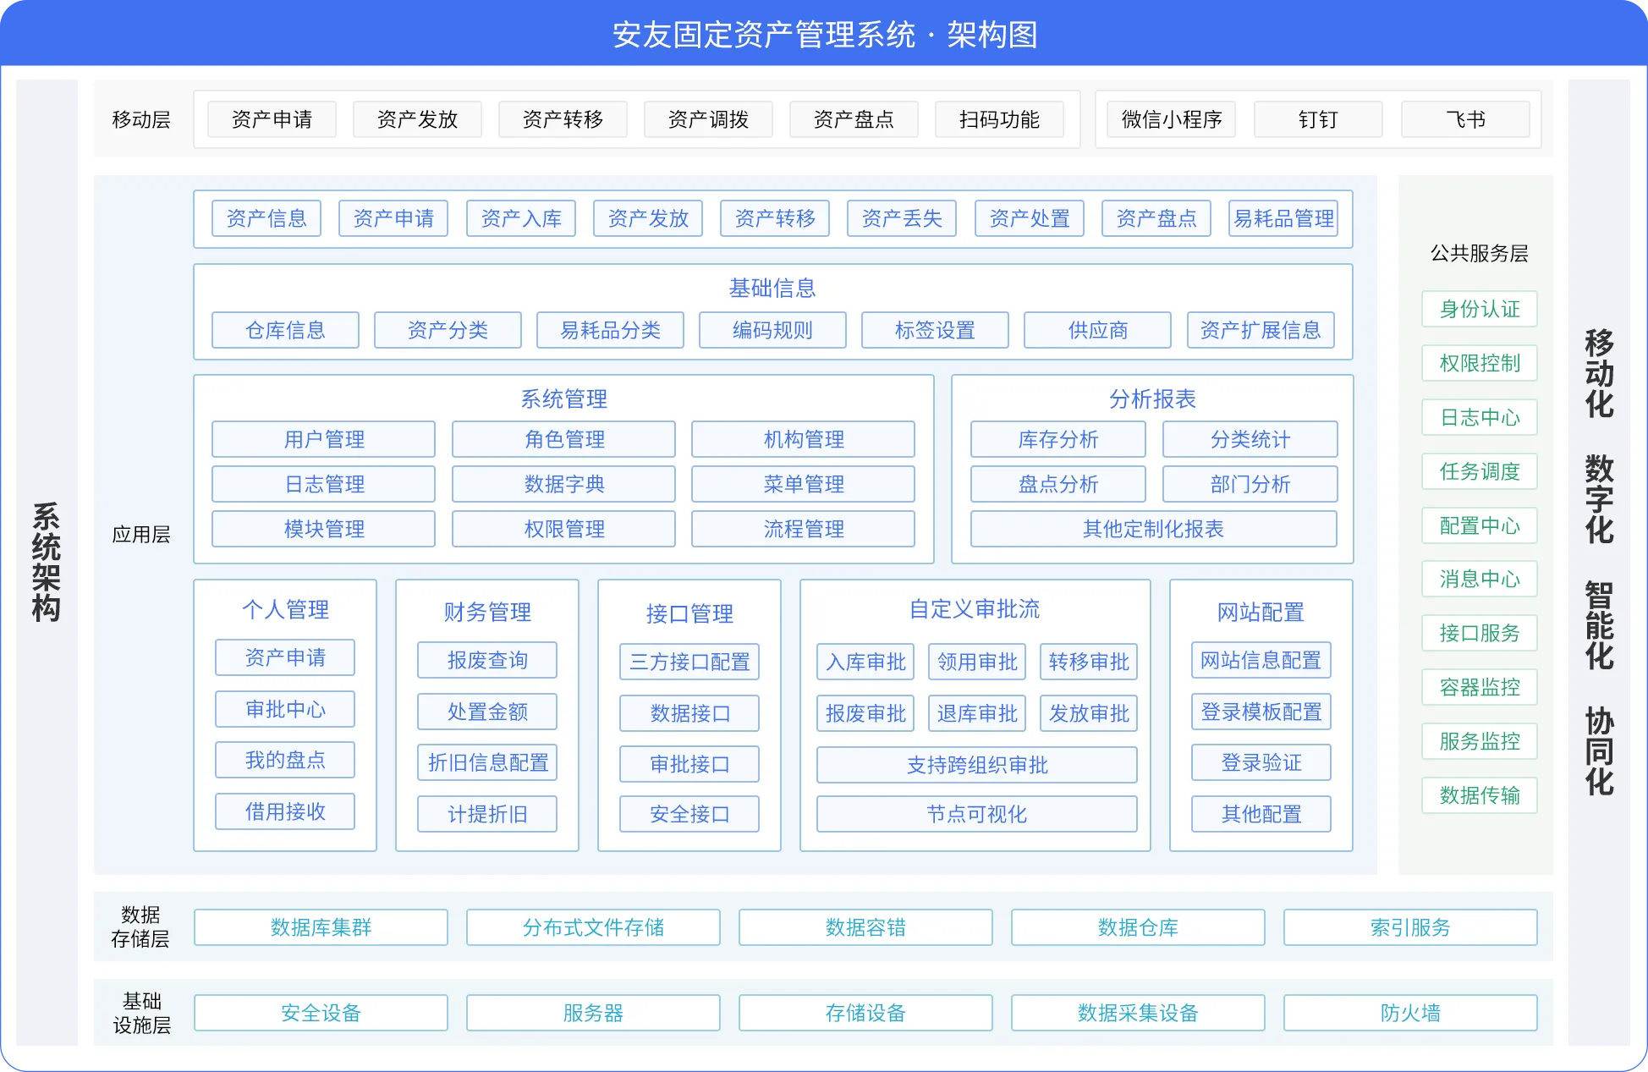Click the 网站信息配置 box
The width and height of the screenshot is (1648, 1072).
[1261, 660]
